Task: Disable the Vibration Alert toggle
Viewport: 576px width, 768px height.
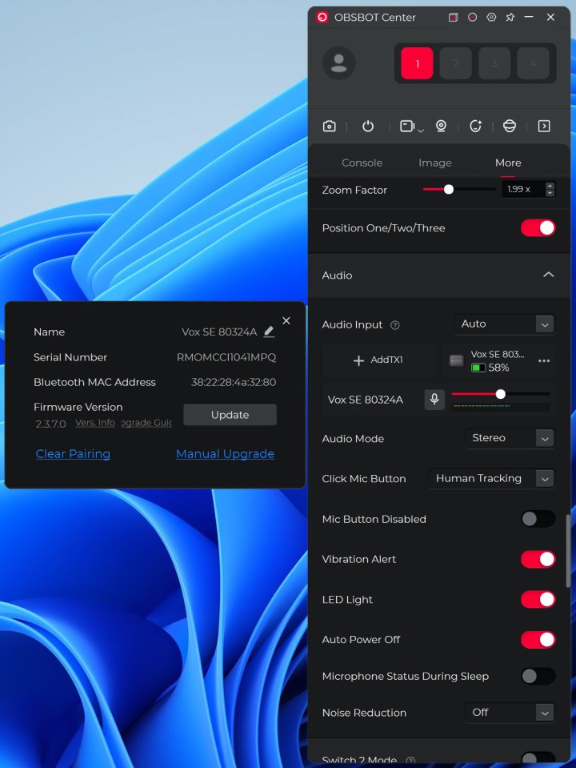Action: 538,559
